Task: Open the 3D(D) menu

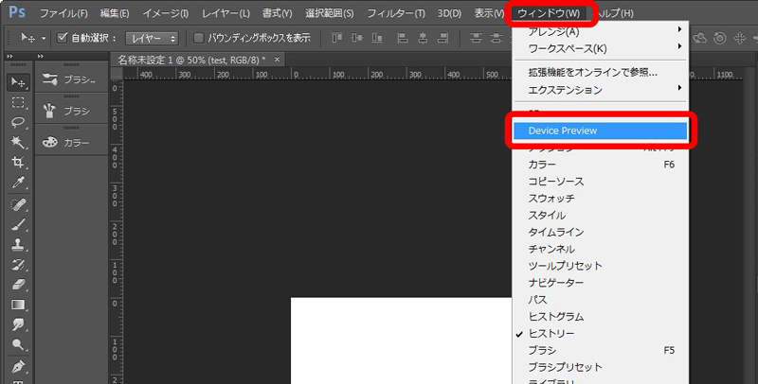Action: [449, 13]
